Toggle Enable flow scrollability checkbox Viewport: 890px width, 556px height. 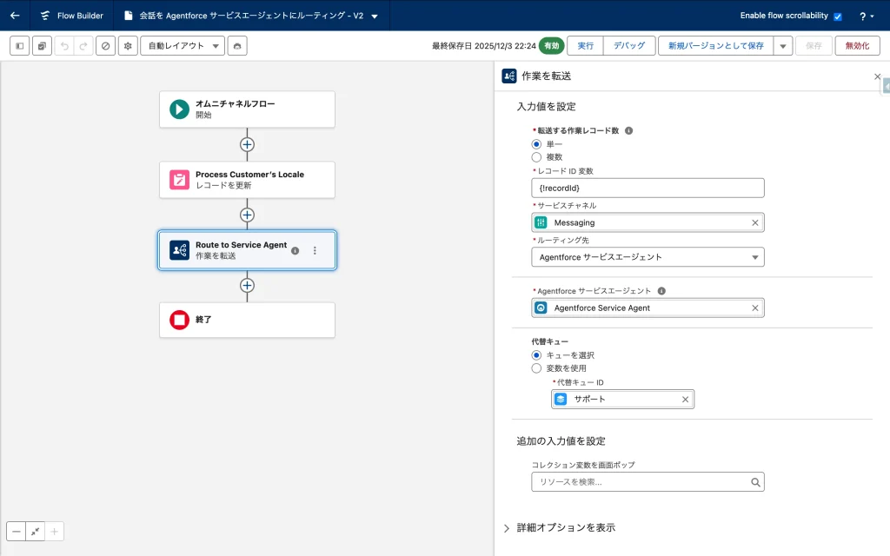pos(837,17)
